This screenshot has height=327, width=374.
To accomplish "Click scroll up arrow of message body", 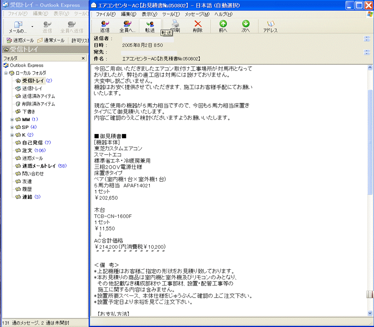I will [370, 67].
